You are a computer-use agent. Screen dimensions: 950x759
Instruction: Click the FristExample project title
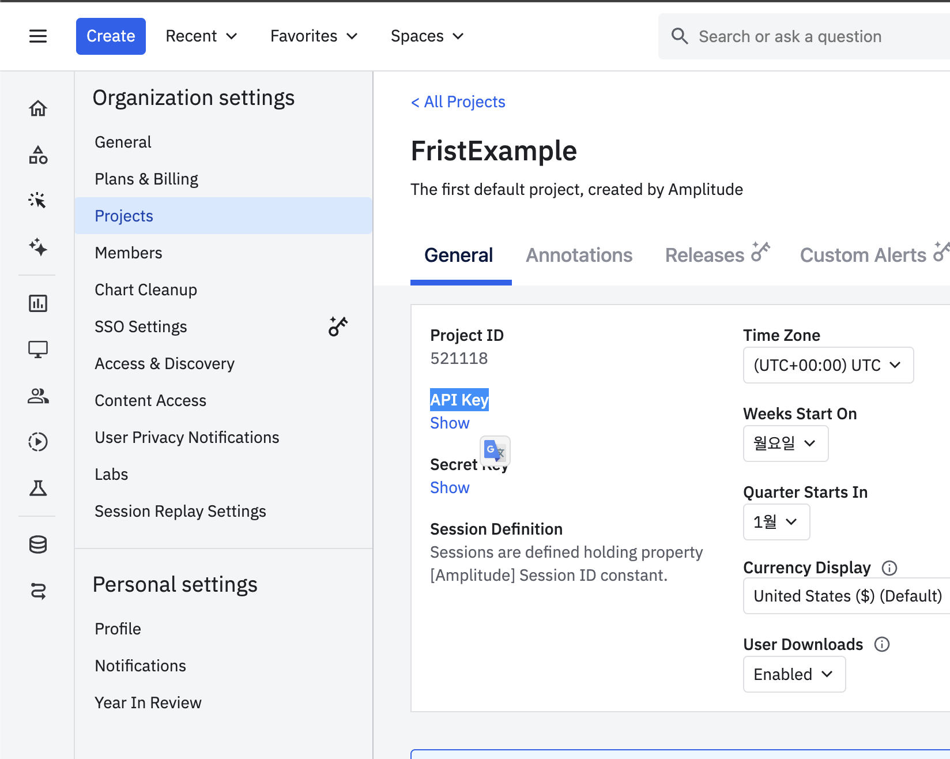(493, 151)
